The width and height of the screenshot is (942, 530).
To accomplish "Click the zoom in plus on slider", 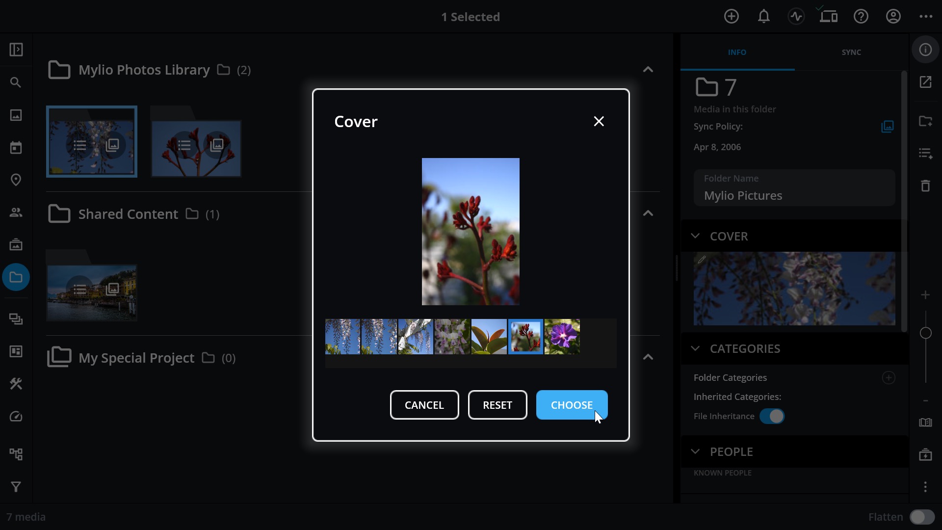I will (926, 295).
